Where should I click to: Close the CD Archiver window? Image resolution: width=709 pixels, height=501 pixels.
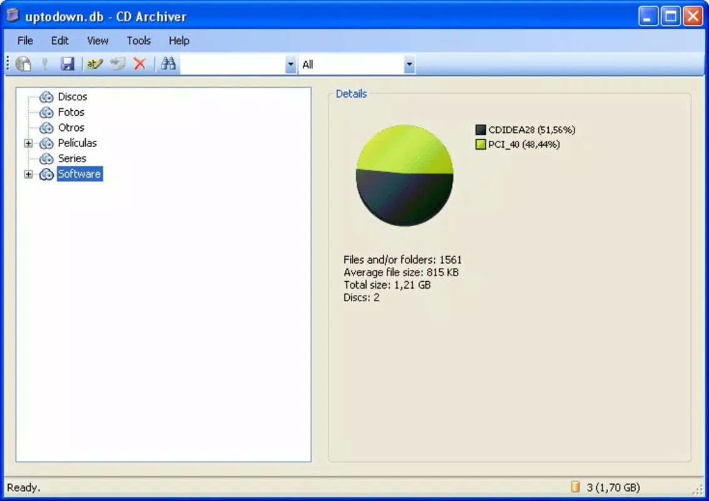click(x=693, y=17)
